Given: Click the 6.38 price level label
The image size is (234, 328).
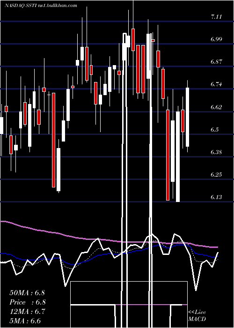Looking at the screenshot, I should [216, 152].
